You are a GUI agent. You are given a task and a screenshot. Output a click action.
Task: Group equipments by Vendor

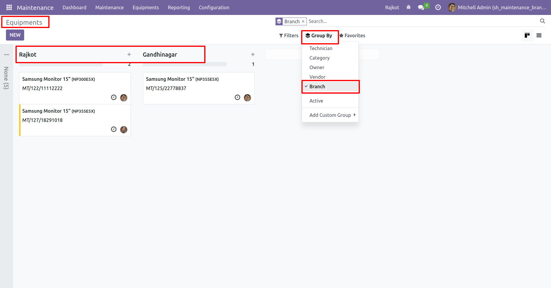click(x=330, y=77)
